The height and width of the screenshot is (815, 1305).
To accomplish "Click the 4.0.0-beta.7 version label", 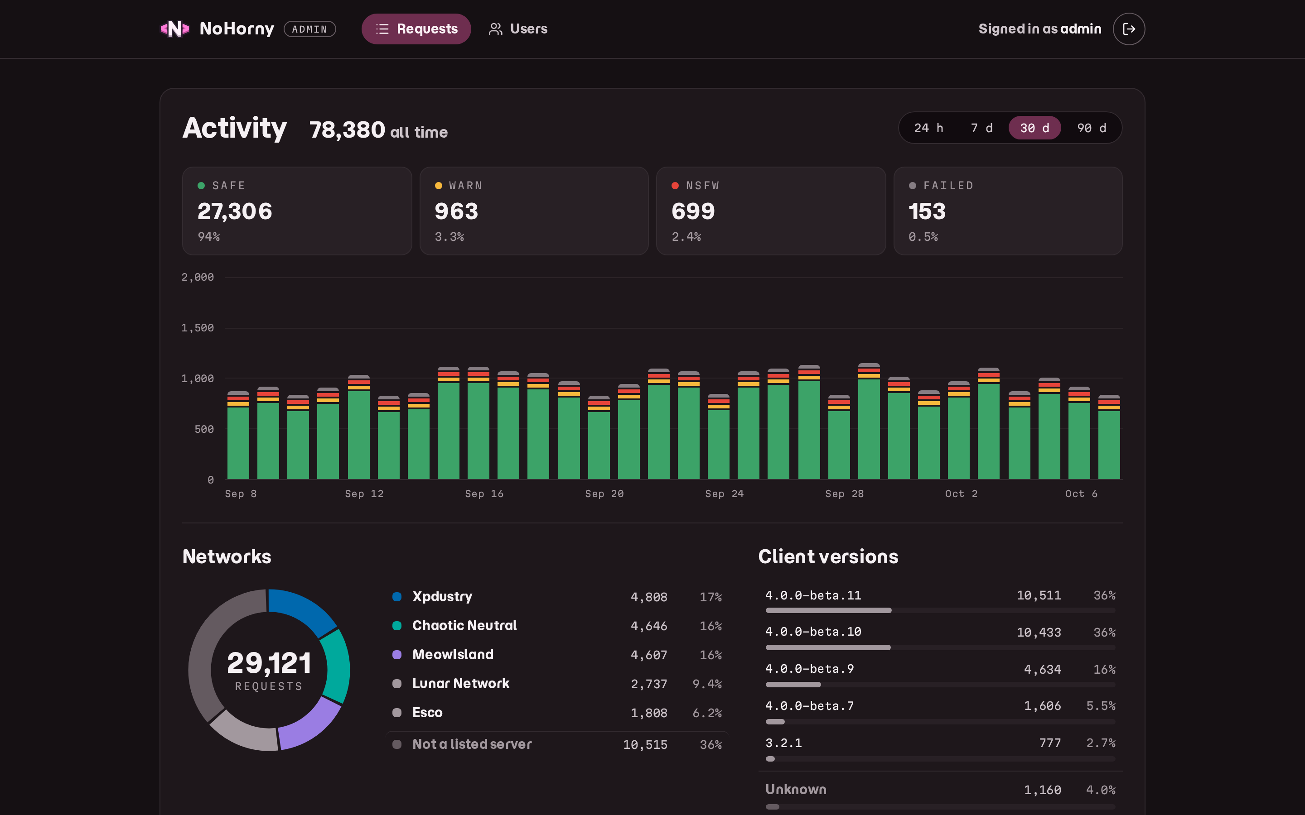I will point(809,706).
